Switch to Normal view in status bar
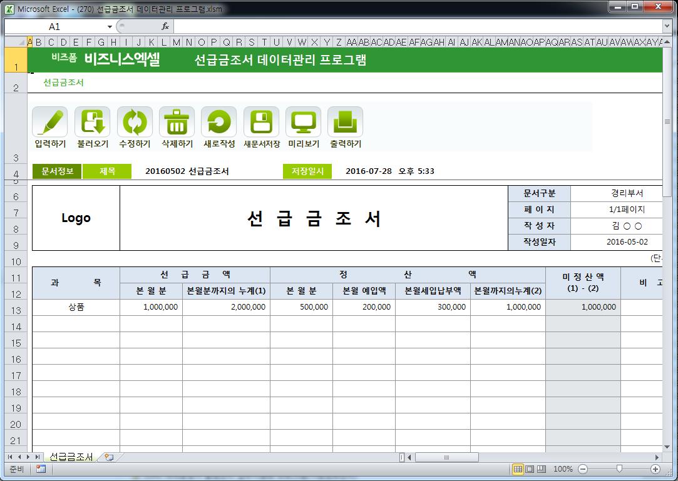The width and height of the screenshot is (678, 481). 518,469
